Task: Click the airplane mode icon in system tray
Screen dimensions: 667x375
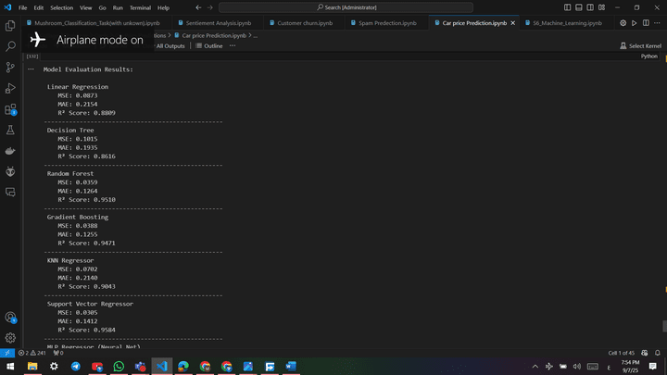Action: [x=549, y=366]
